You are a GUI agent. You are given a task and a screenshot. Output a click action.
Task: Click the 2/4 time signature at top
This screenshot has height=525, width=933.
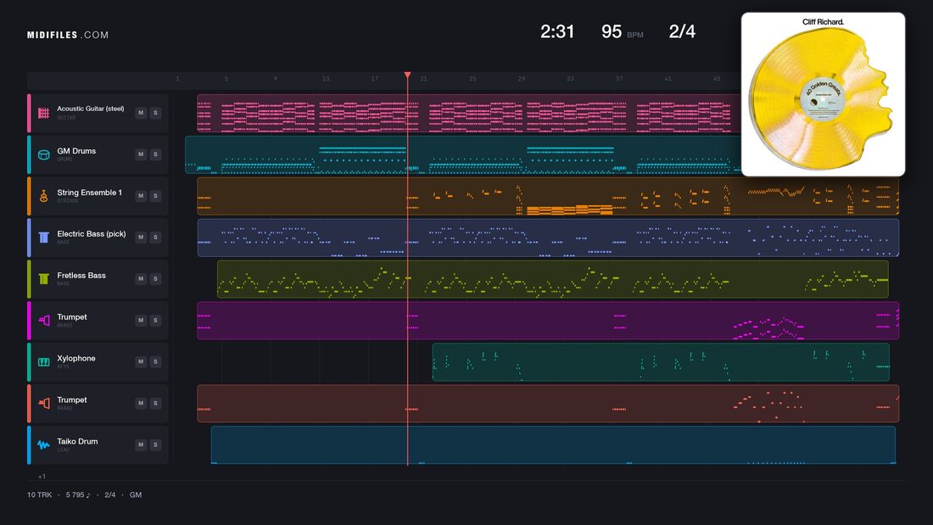point(682,31)
